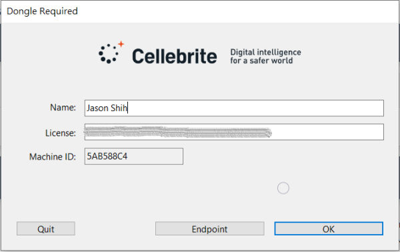This screenshot has width=400, height=252.
Task: Click the Machine ID field 5AB588C4
Action: [x=134, y=156]
